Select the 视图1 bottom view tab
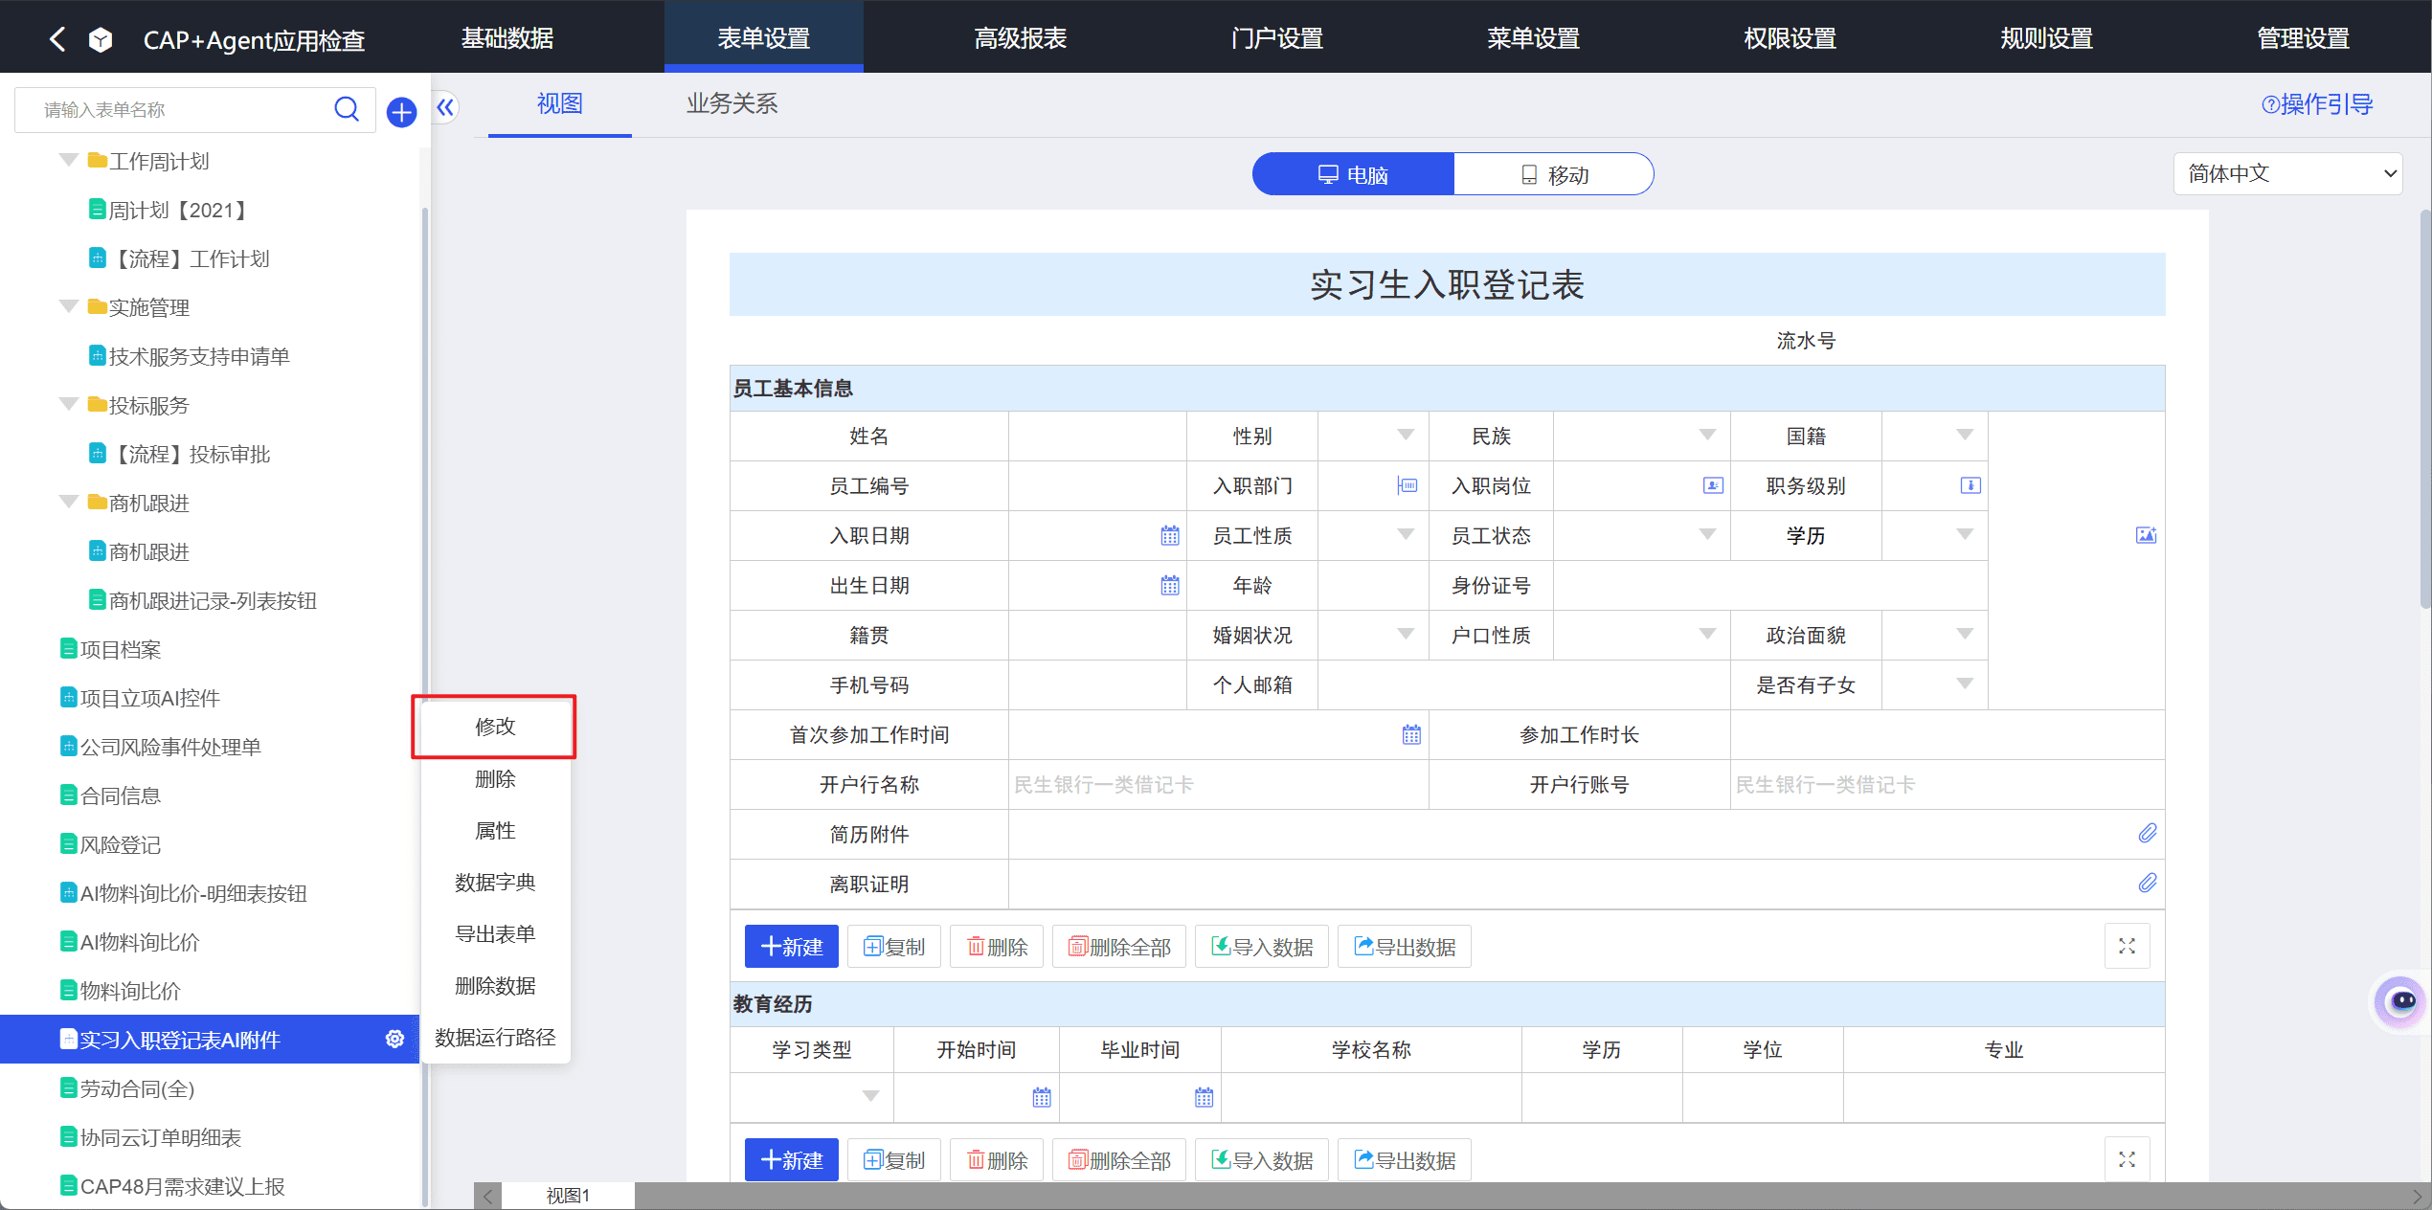Image resolution: width=2432 pixels, height=1210 pixels. (568, 1196)
